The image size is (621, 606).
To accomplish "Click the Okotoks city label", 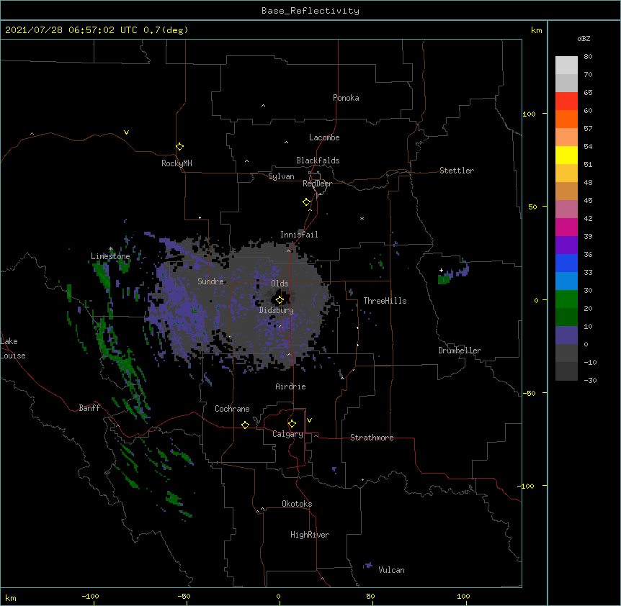I will pyautogui.click(x=297, y=504).
